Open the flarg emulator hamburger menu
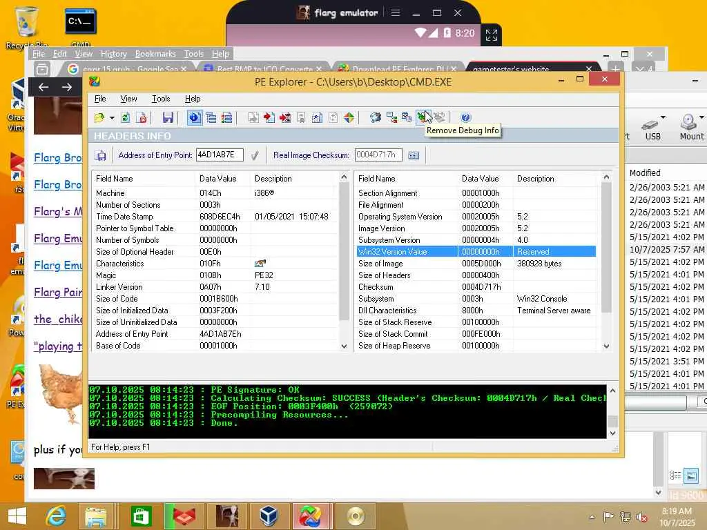 click(x=396, y=12)
